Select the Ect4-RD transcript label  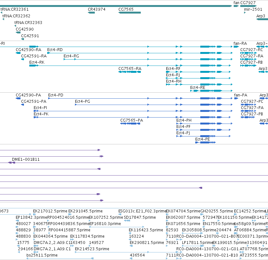[x=55, y=50]
